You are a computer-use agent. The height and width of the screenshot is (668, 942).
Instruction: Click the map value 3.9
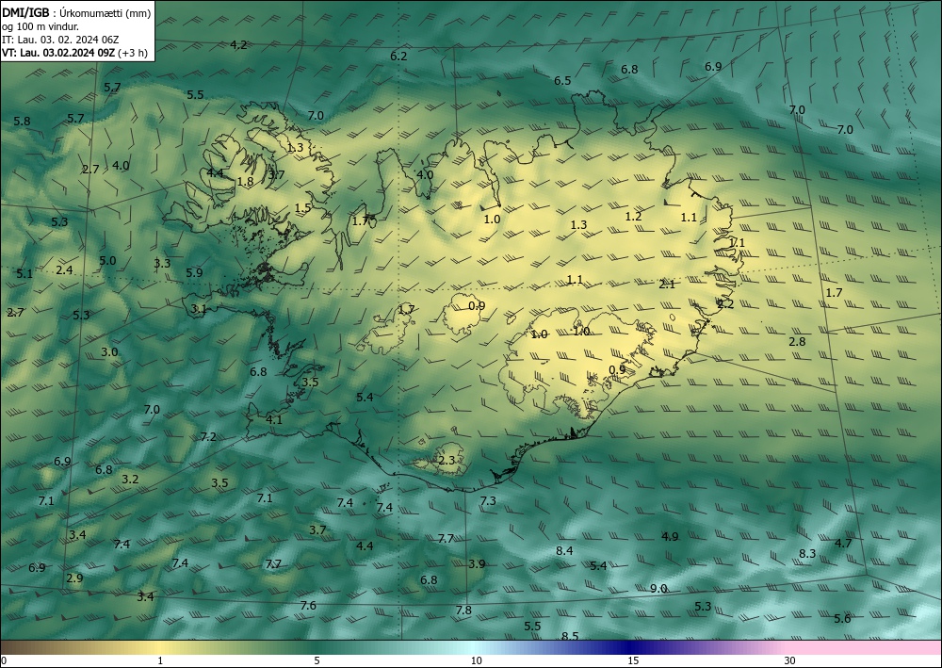pos(477,563)
